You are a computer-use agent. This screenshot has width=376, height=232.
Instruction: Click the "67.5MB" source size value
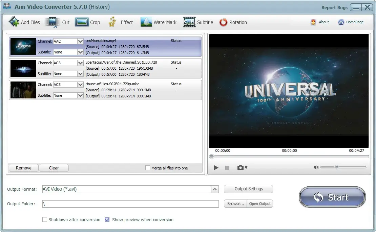(x=143, y=47)
